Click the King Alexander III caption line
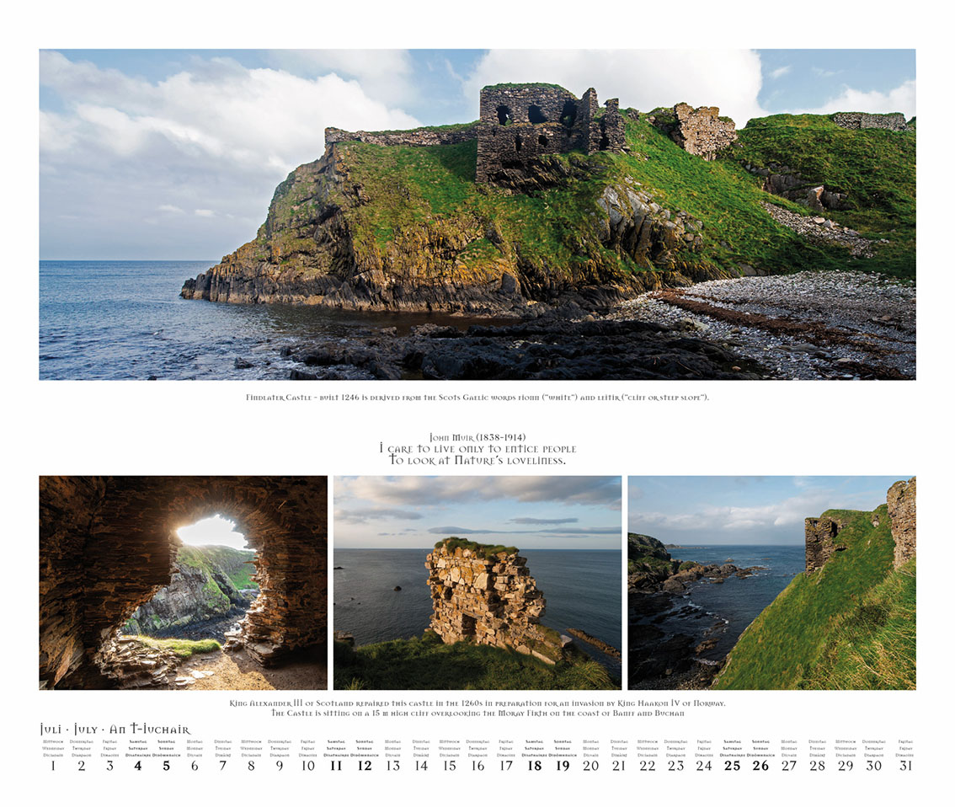955x807 pixels. (x=477, y=703)
